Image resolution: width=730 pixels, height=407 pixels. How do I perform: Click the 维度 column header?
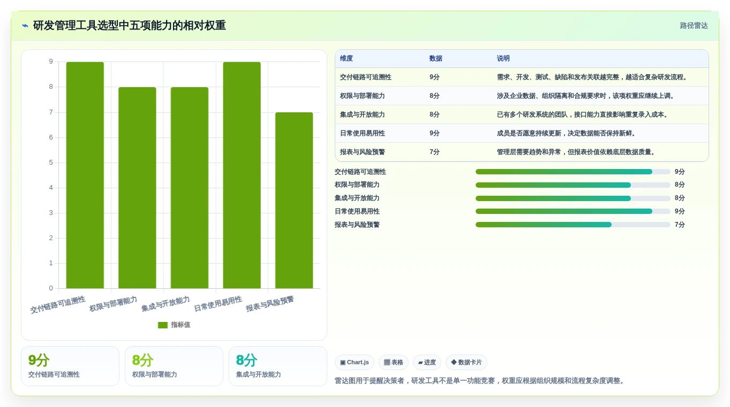tap(347, 59)
